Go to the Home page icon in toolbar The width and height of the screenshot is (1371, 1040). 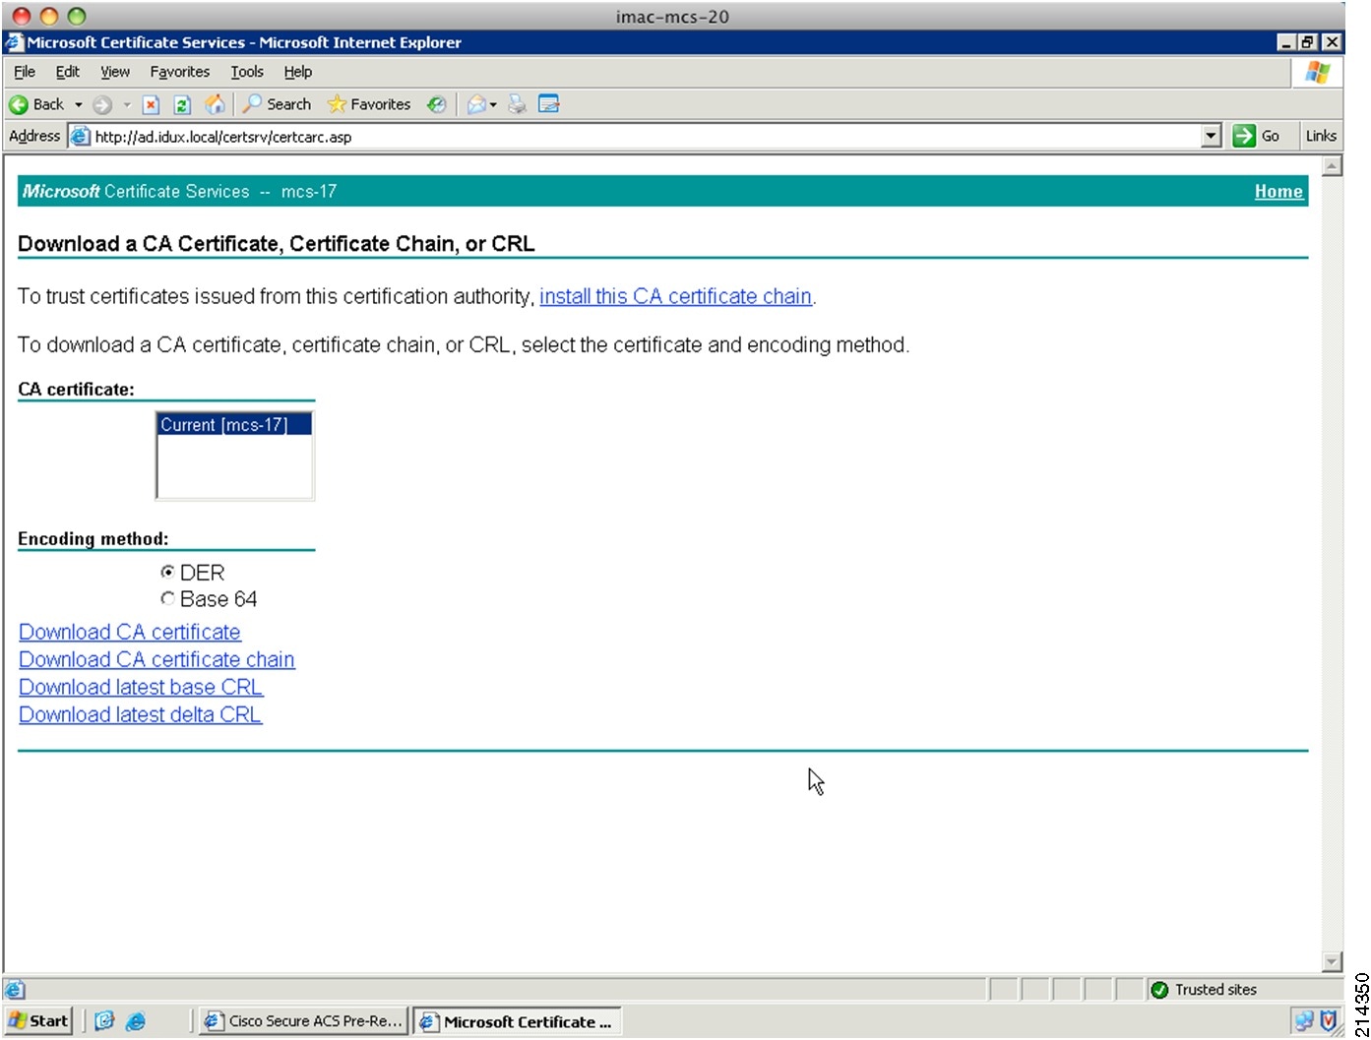pos(215,104)
